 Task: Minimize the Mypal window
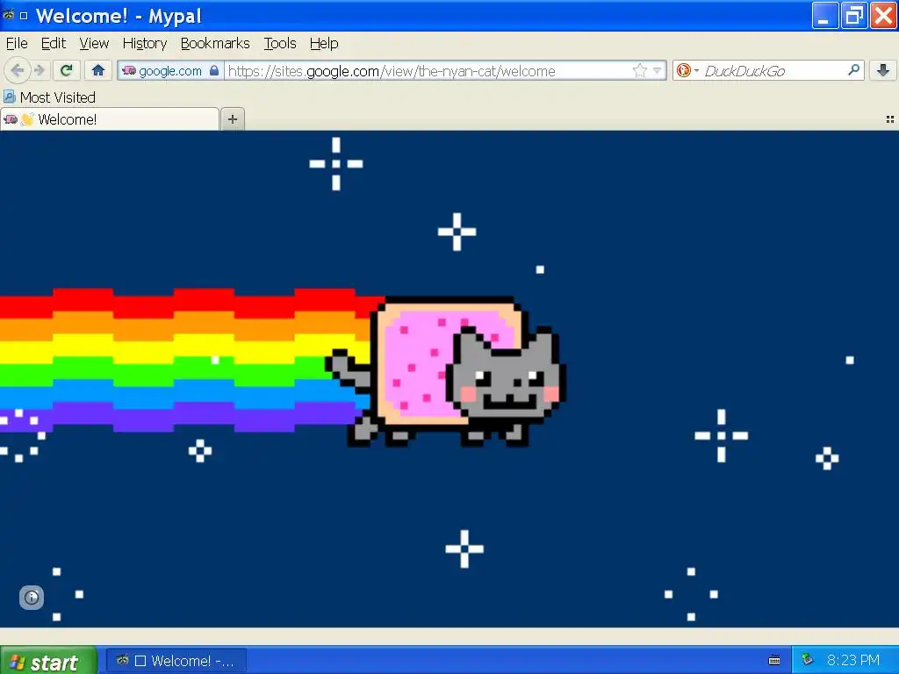[x=824, y=16]
